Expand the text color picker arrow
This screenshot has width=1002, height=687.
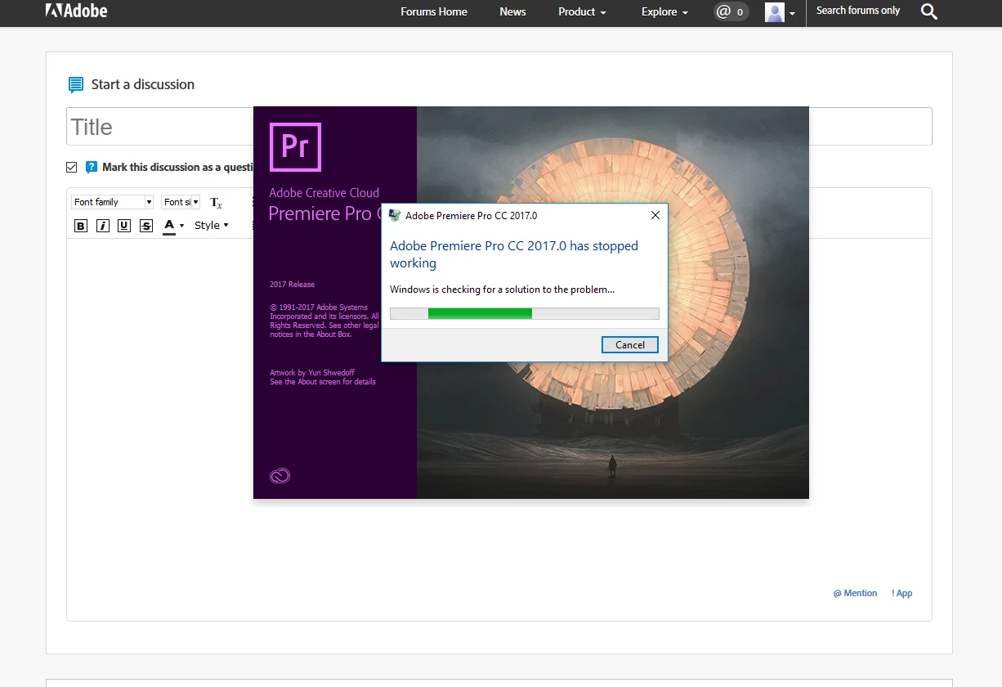pyautogui.click(x=181, y=226)
